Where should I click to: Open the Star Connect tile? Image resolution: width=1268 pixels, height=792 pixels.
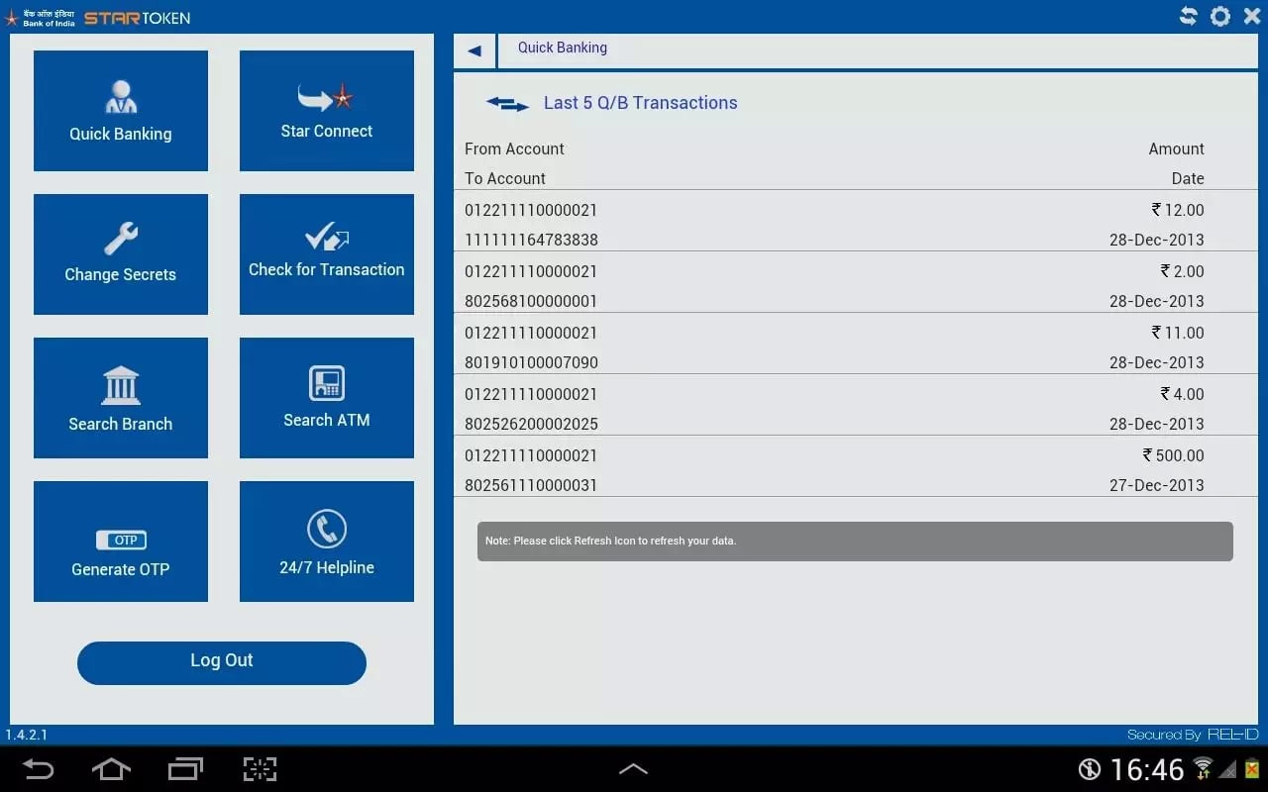coord(327,111)
